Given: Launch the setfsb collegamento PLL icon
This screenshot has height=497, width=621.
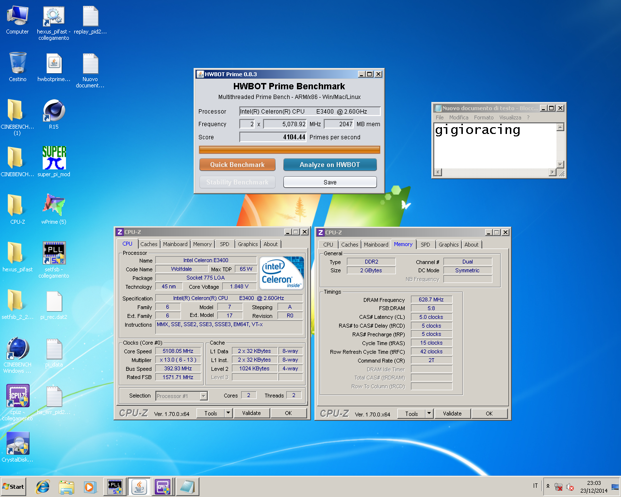Looking at the screenshot, I should click(x=54, y=260).
